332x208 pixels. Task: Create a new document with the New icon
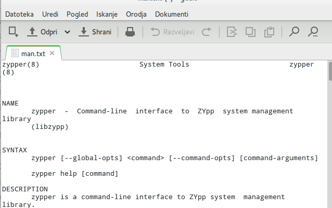pos(13,32)
